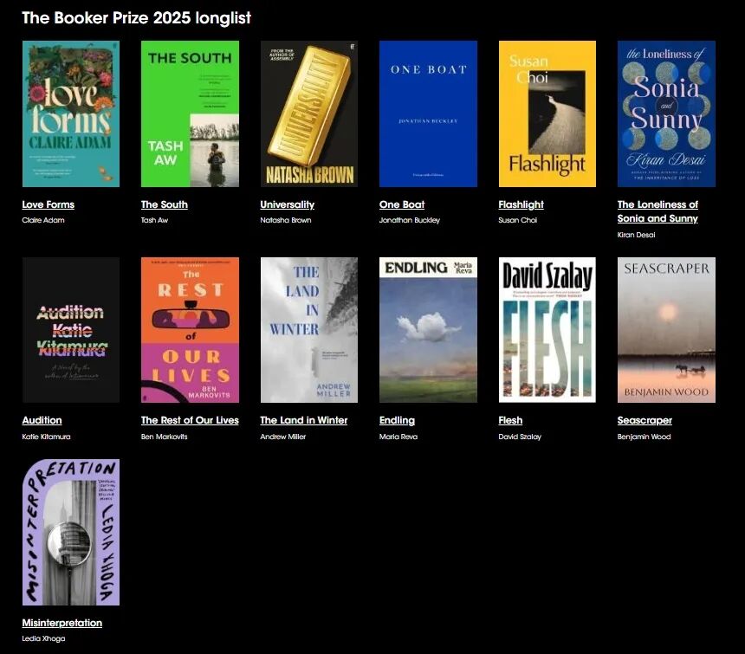This screenshot has width=745, height=654.
Task: Click the Universality title link
Action: (x=288, y=204)
